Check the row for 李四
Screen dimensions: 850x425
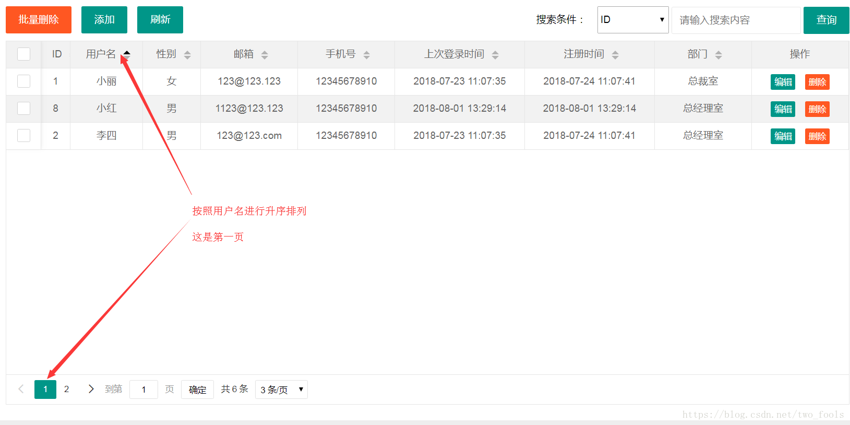23,135
